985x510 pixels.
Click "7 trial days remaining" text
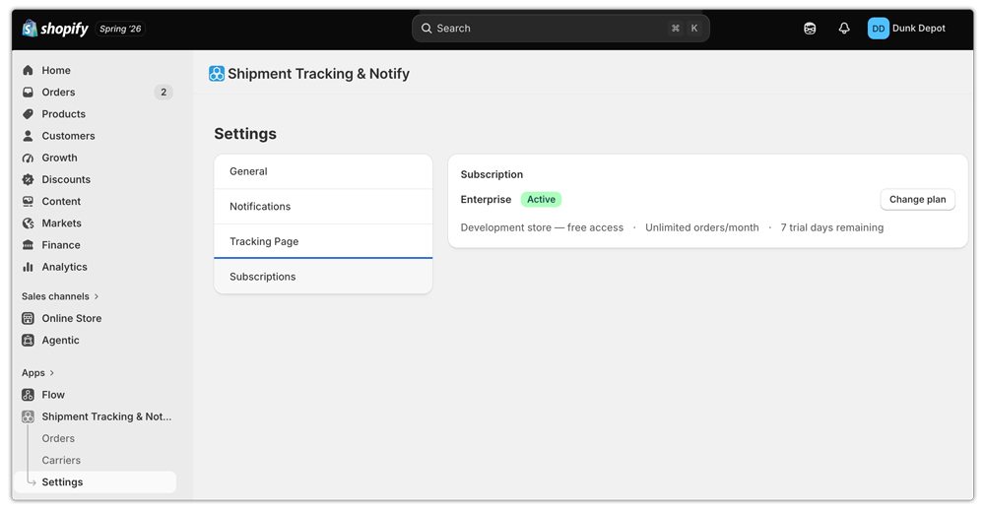831,227
